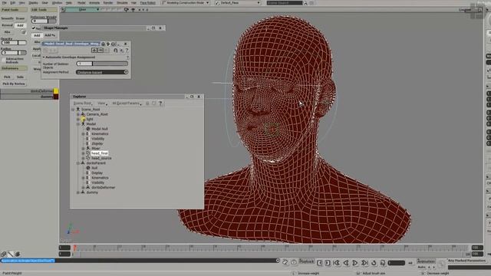Open the Animation menu button
Viewport: 491px width, 276px height.
426,261
